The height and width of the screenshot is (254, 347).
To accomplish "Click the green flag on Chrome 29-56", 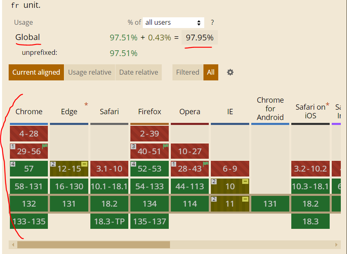I will click(45, 146).
